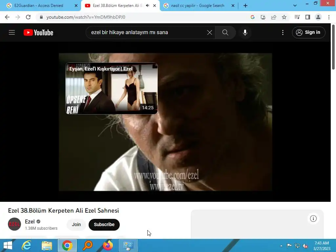
Task: Open the taskbar clock showing 7:43 AM
Action: pyautogui.click(x=322, y=246)
